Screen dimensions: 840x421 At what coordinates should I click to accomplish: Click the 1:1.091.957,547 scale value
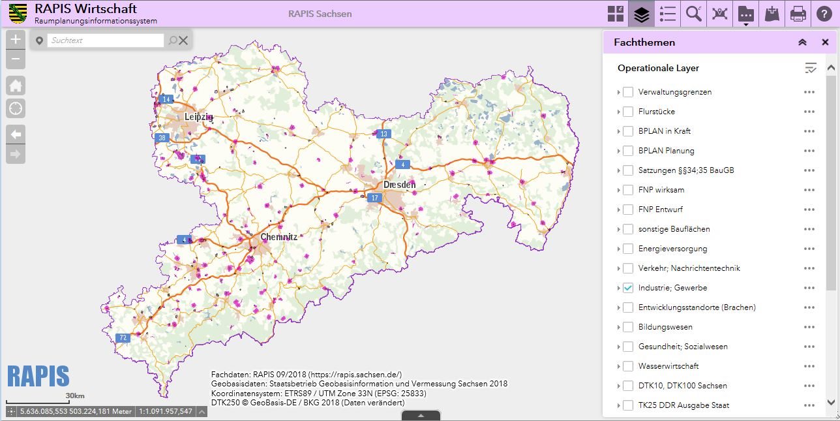(166, 412)
